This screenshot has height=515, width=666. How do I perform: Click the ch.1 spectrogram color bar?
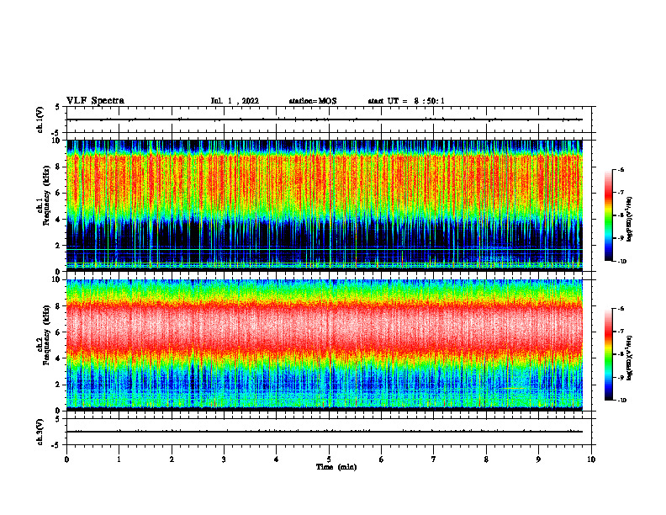tap(608, 215)
